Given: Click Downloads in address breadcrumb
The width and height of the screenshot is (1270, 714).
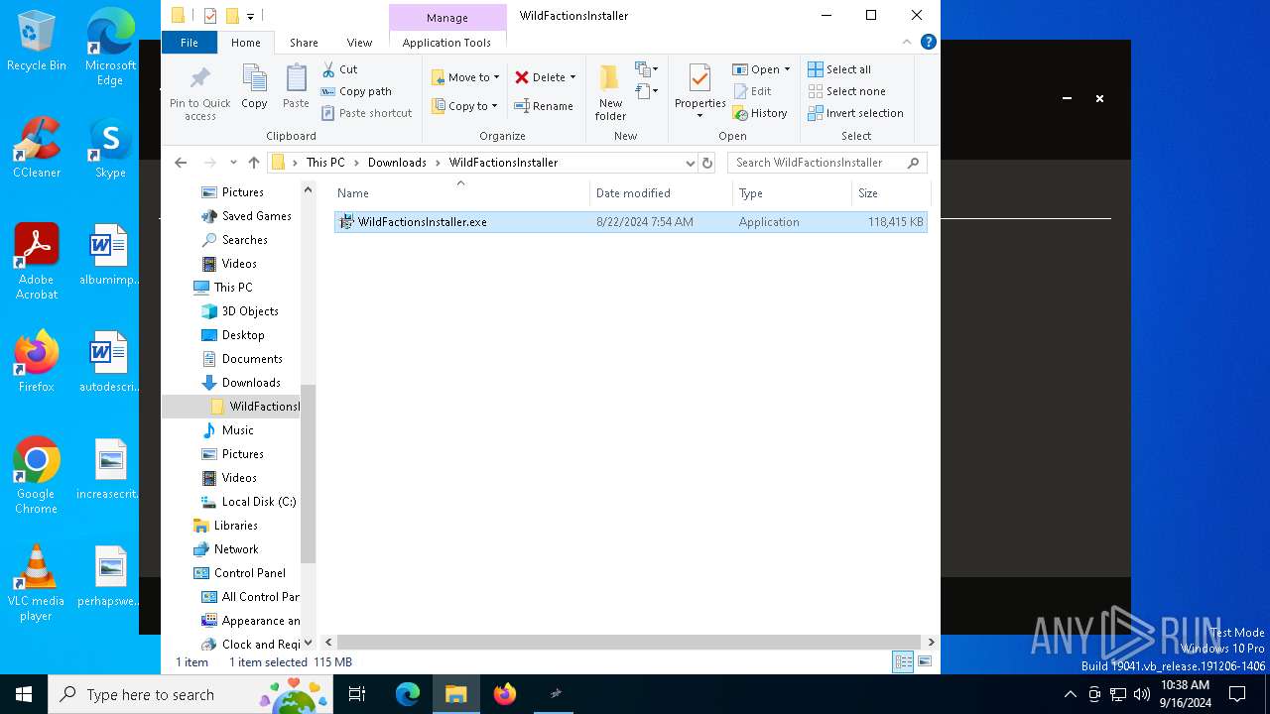Looking at the screenshot, I should click(x=397, y=163).
